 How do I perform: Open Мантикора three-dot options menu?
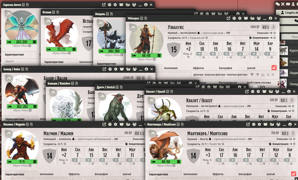pos(293,133)
